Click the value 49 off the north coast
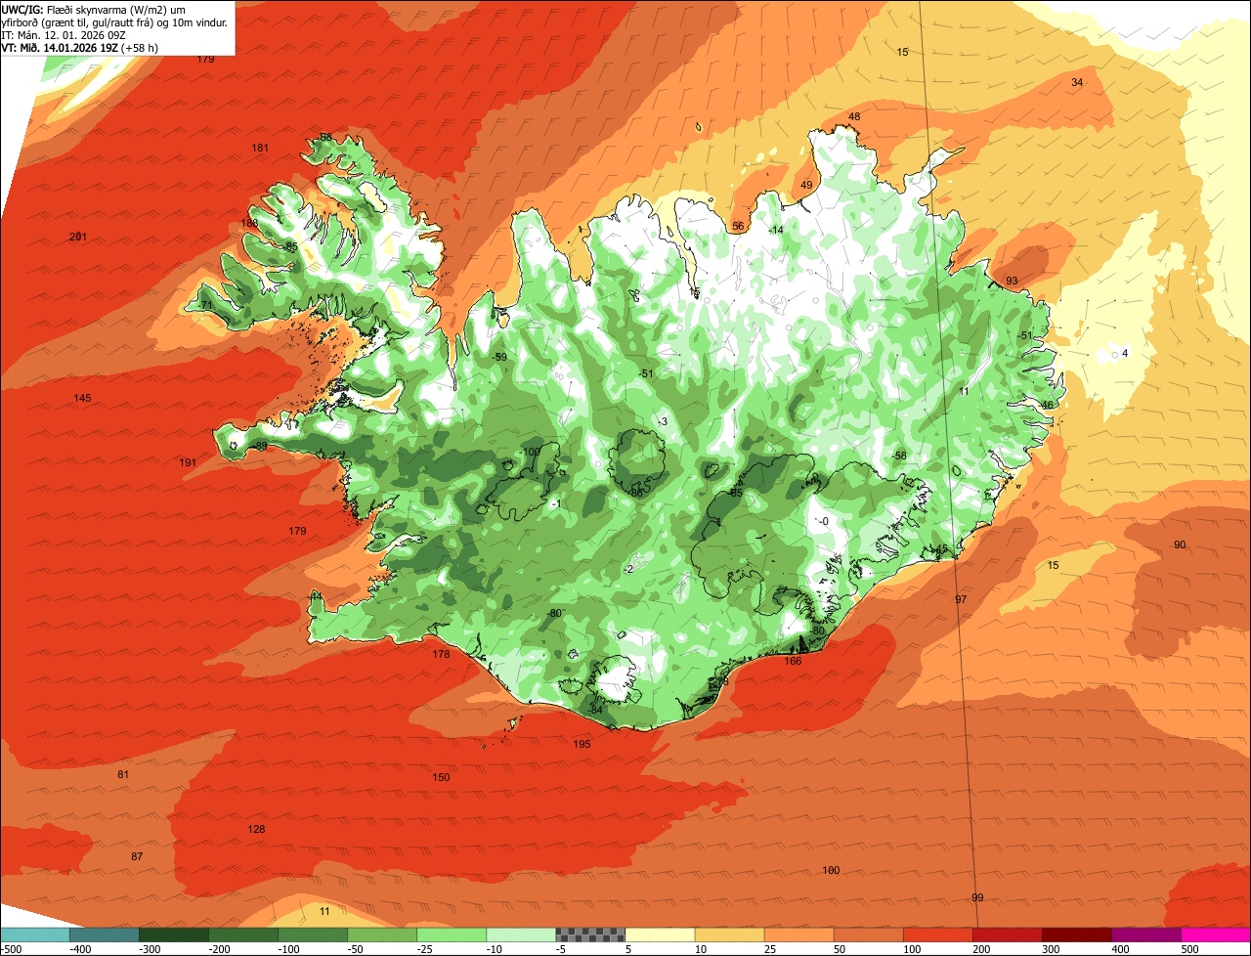 [806, 185]
